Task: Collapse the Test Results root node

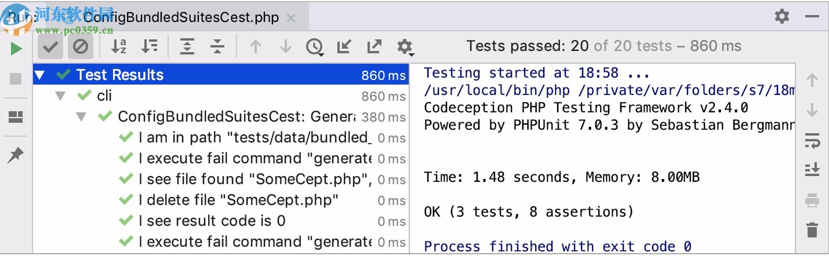Action: pyautogui.click(x=39, y=75)
